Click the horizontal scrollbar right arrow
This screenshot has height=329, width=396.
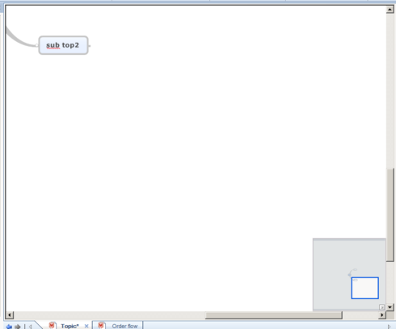(382, 314)
